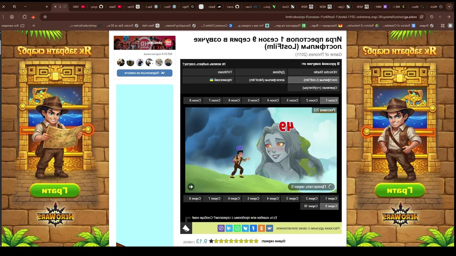Switch to the Wide browser tab

click(x=436, y=6)
